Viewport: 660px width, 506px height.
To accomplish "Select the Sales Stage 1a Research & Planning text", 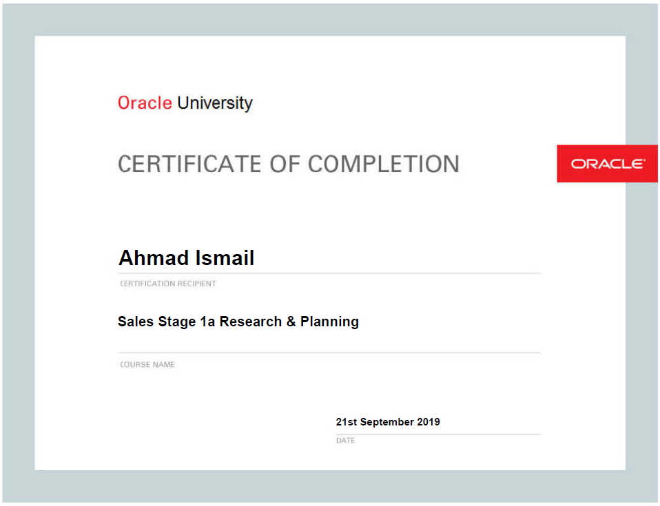I will [238, 321].
